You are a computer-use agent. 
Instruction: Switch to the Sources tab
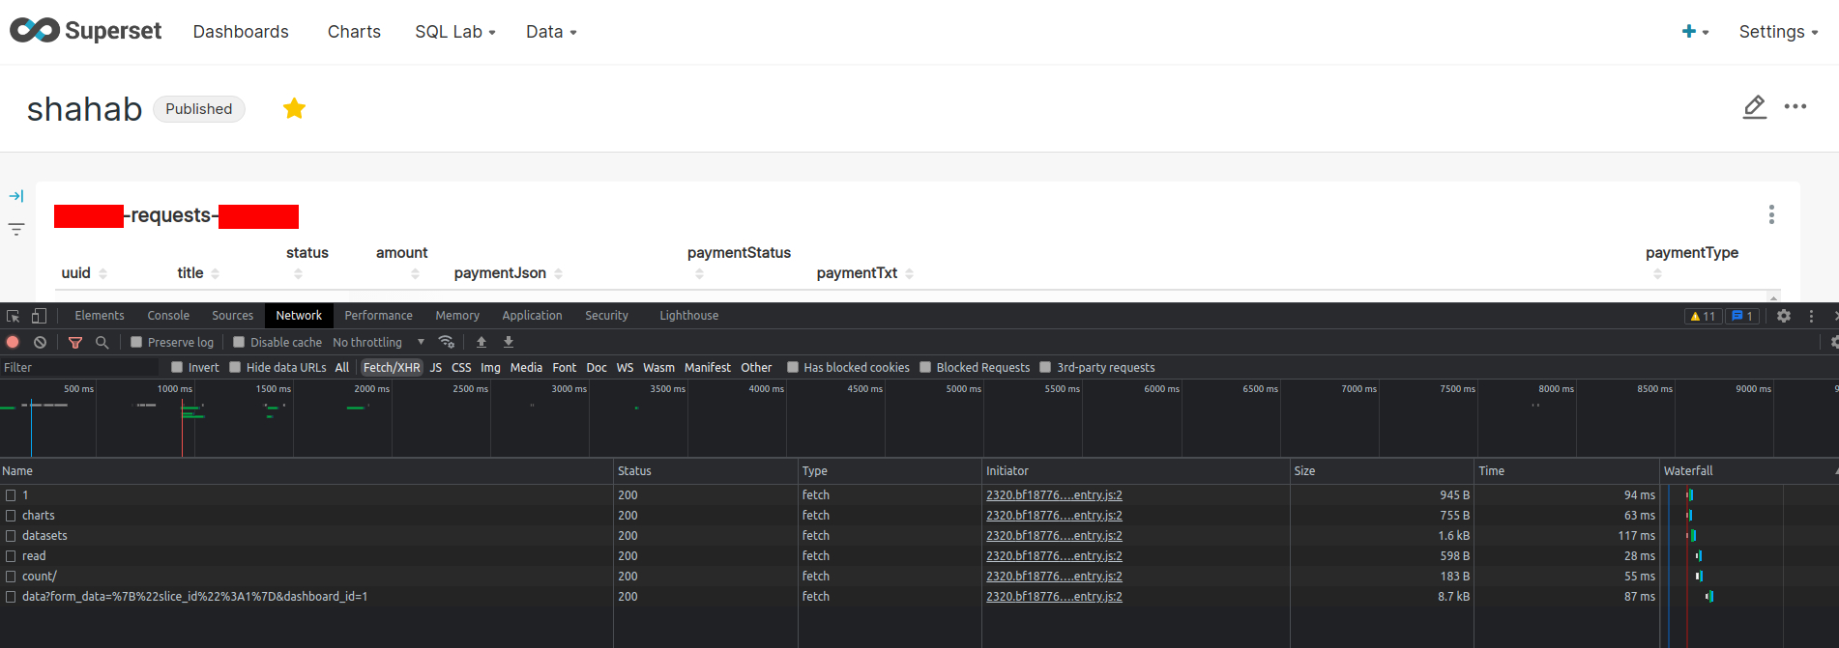pyautogui.click(x=233, y=316)
